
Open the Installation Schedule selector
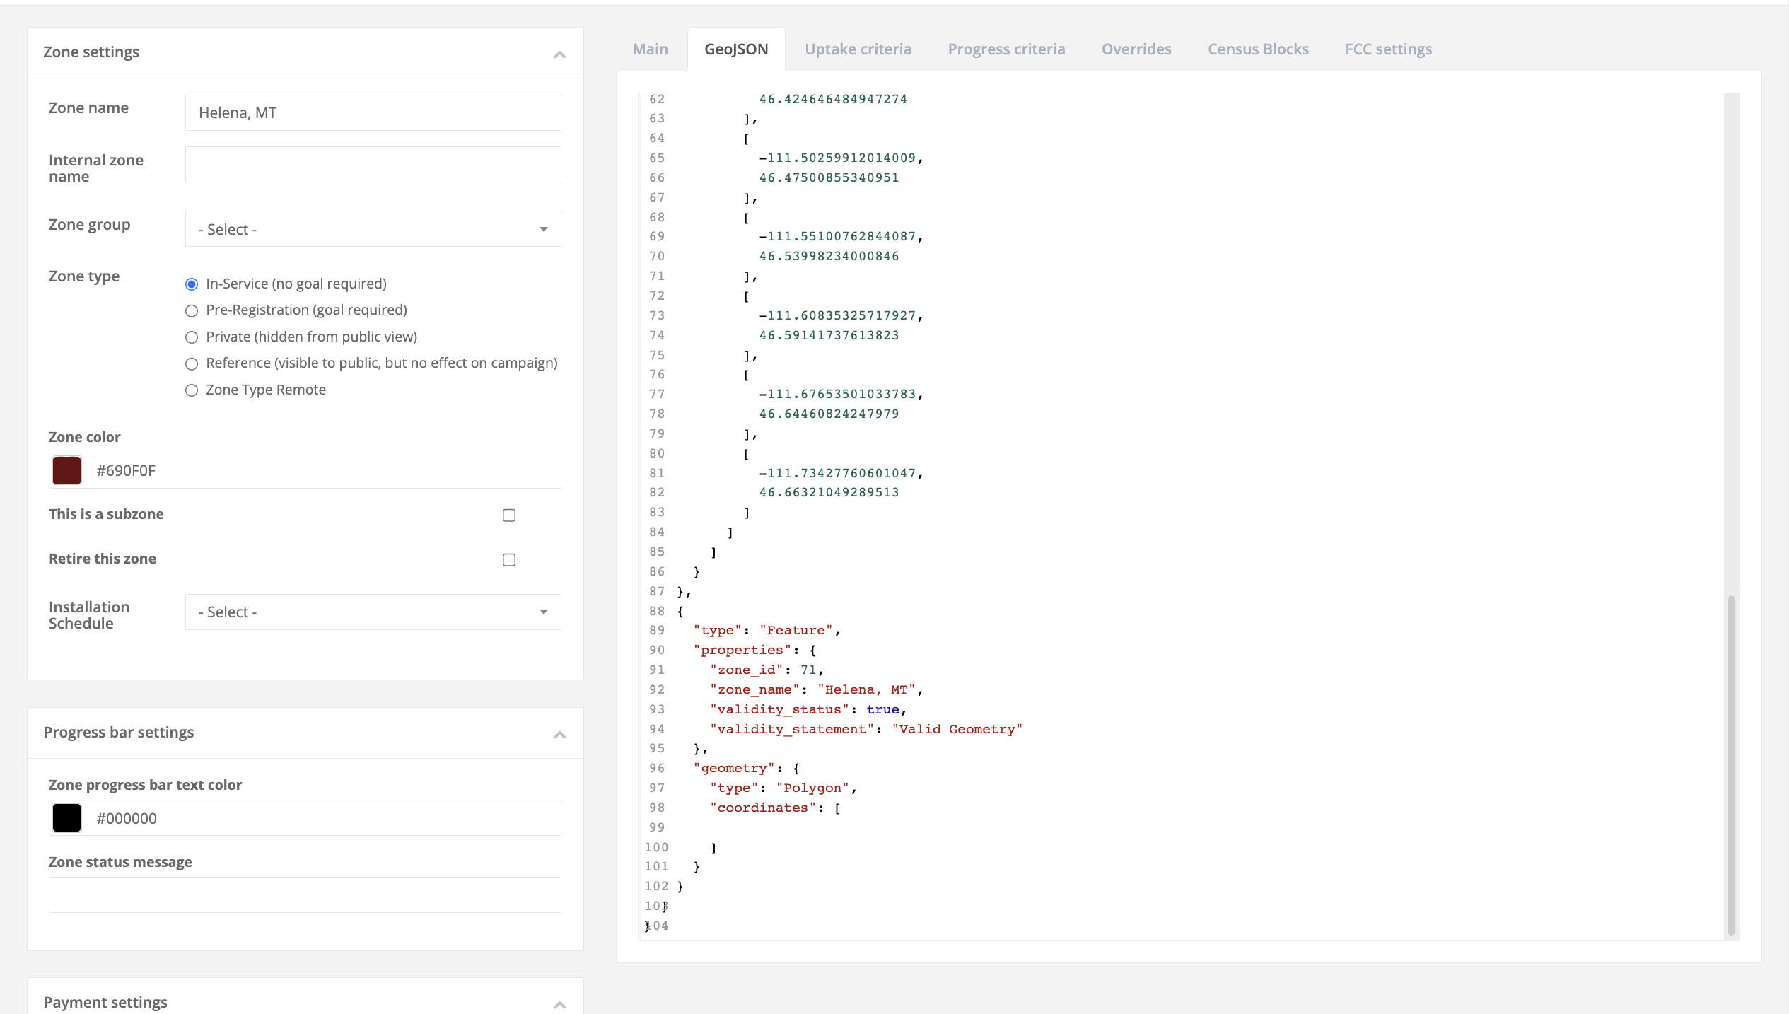click(x=373, y=612)
